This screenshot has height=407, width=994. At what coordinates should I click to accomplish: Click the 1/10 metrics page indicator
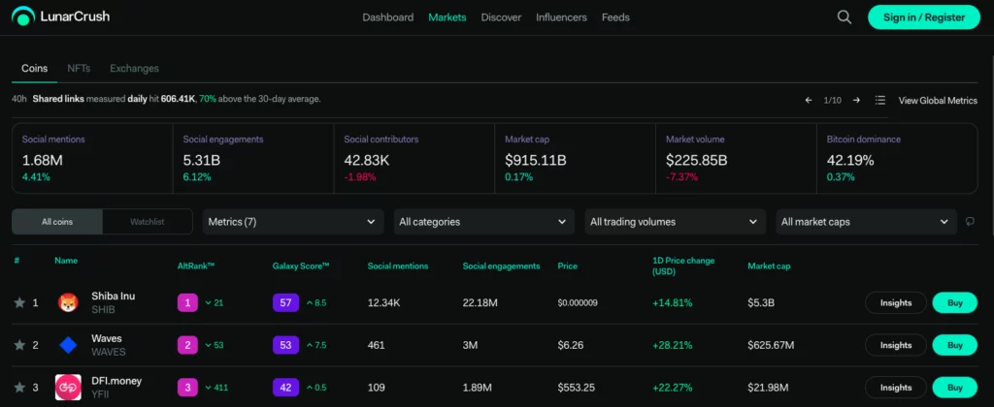pos(832,100)
